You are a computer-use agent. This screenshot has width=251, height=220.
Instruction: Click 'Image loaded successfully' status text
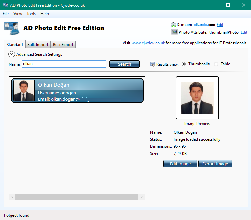pyautogui.click(x=197, y=139)
